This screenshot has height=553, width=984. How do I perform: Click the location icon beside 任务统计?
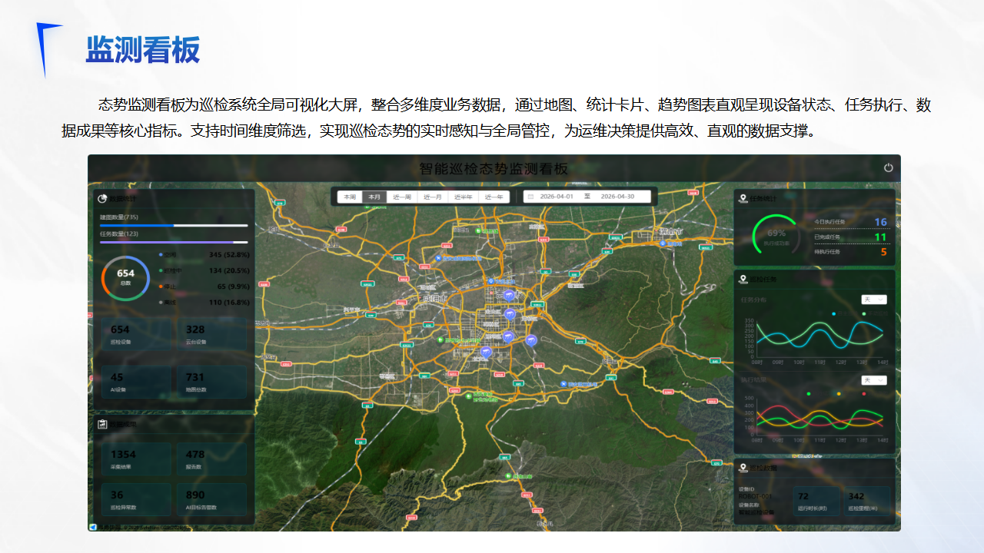743,198
